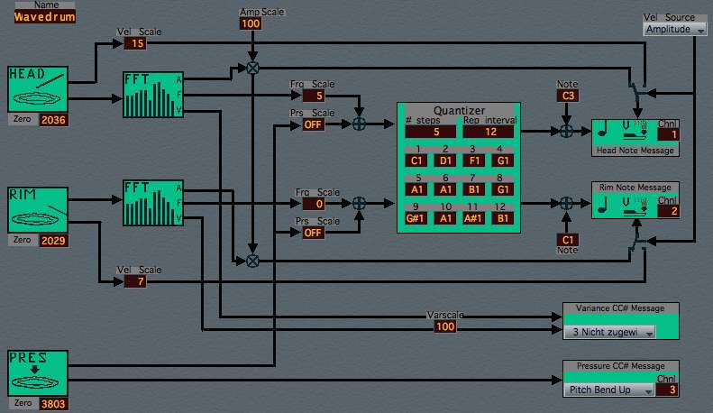Click the RIM drum sensor icon
This screenshot has height=413, width=713.
38,211
